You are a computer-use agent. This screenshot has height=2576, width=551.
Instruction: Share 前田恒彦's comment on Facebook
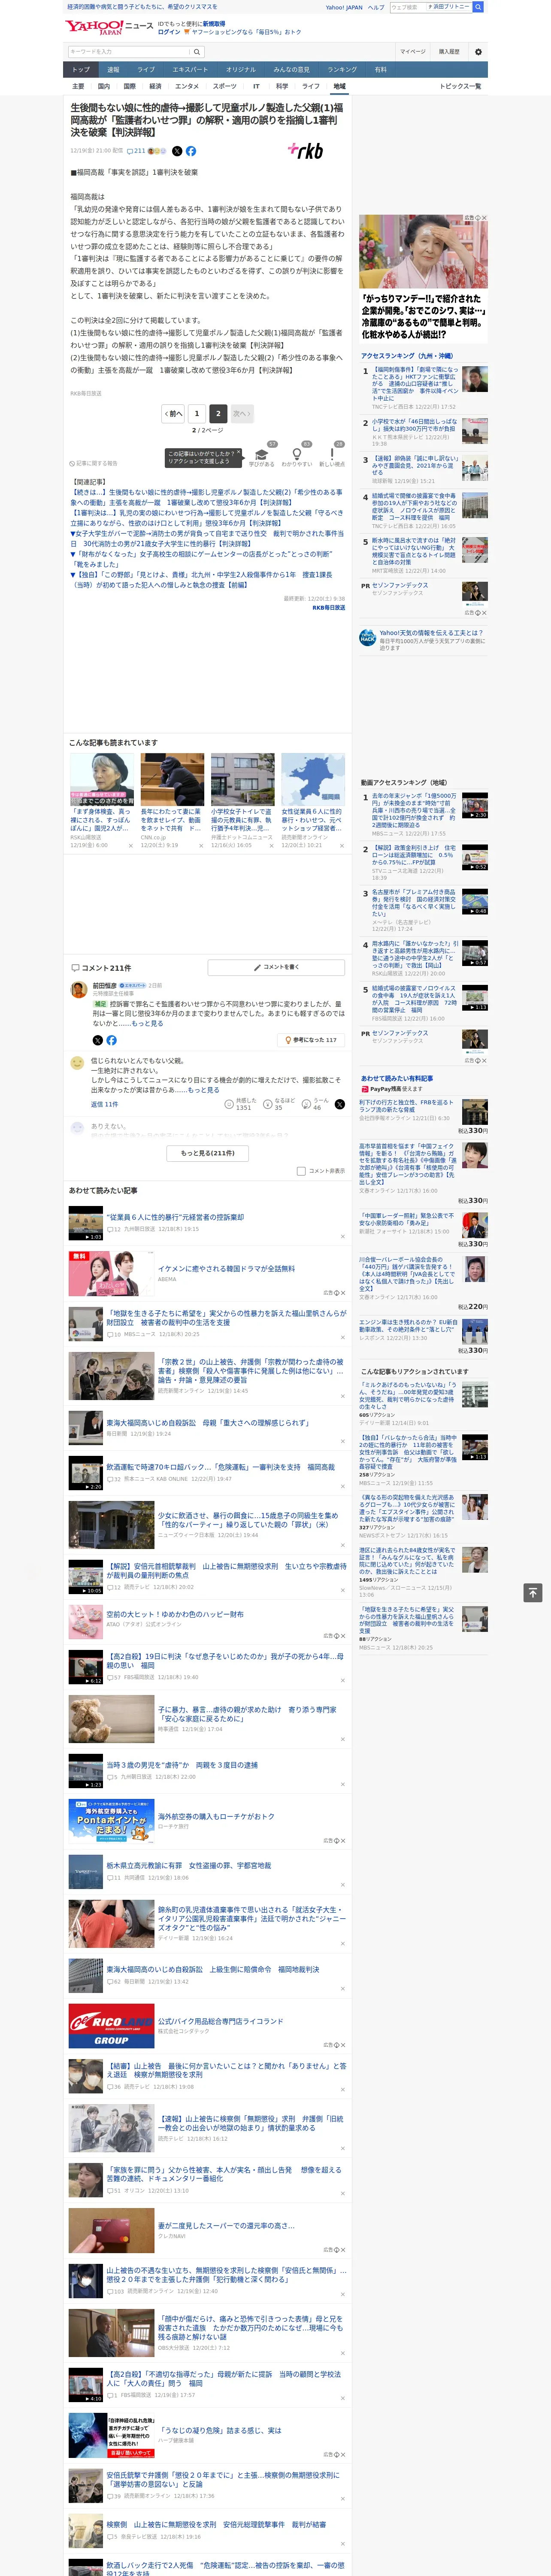(x=111, y=1040)
